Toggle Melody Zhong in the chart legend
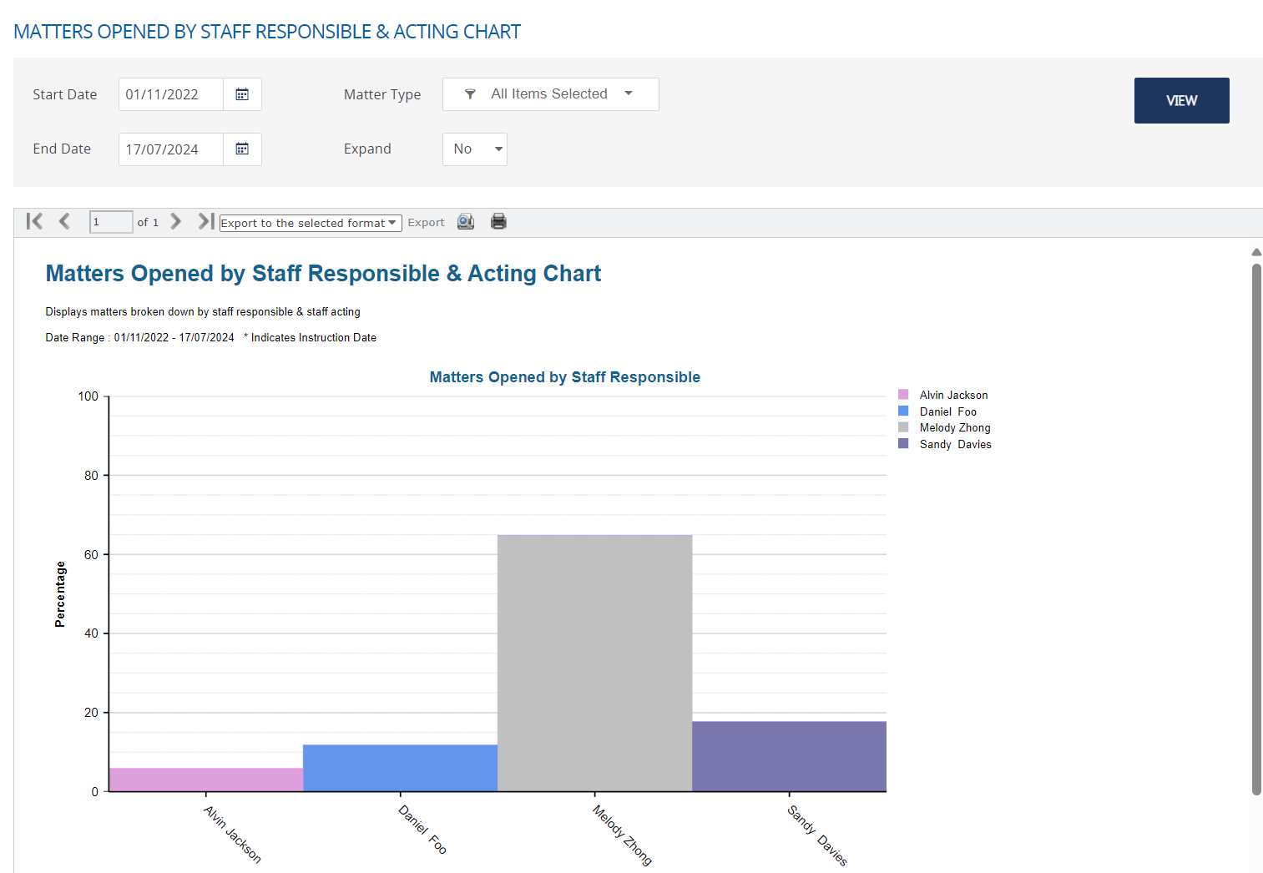The width and height of the screenshot is (1263, 873). (x=954, y=427)
